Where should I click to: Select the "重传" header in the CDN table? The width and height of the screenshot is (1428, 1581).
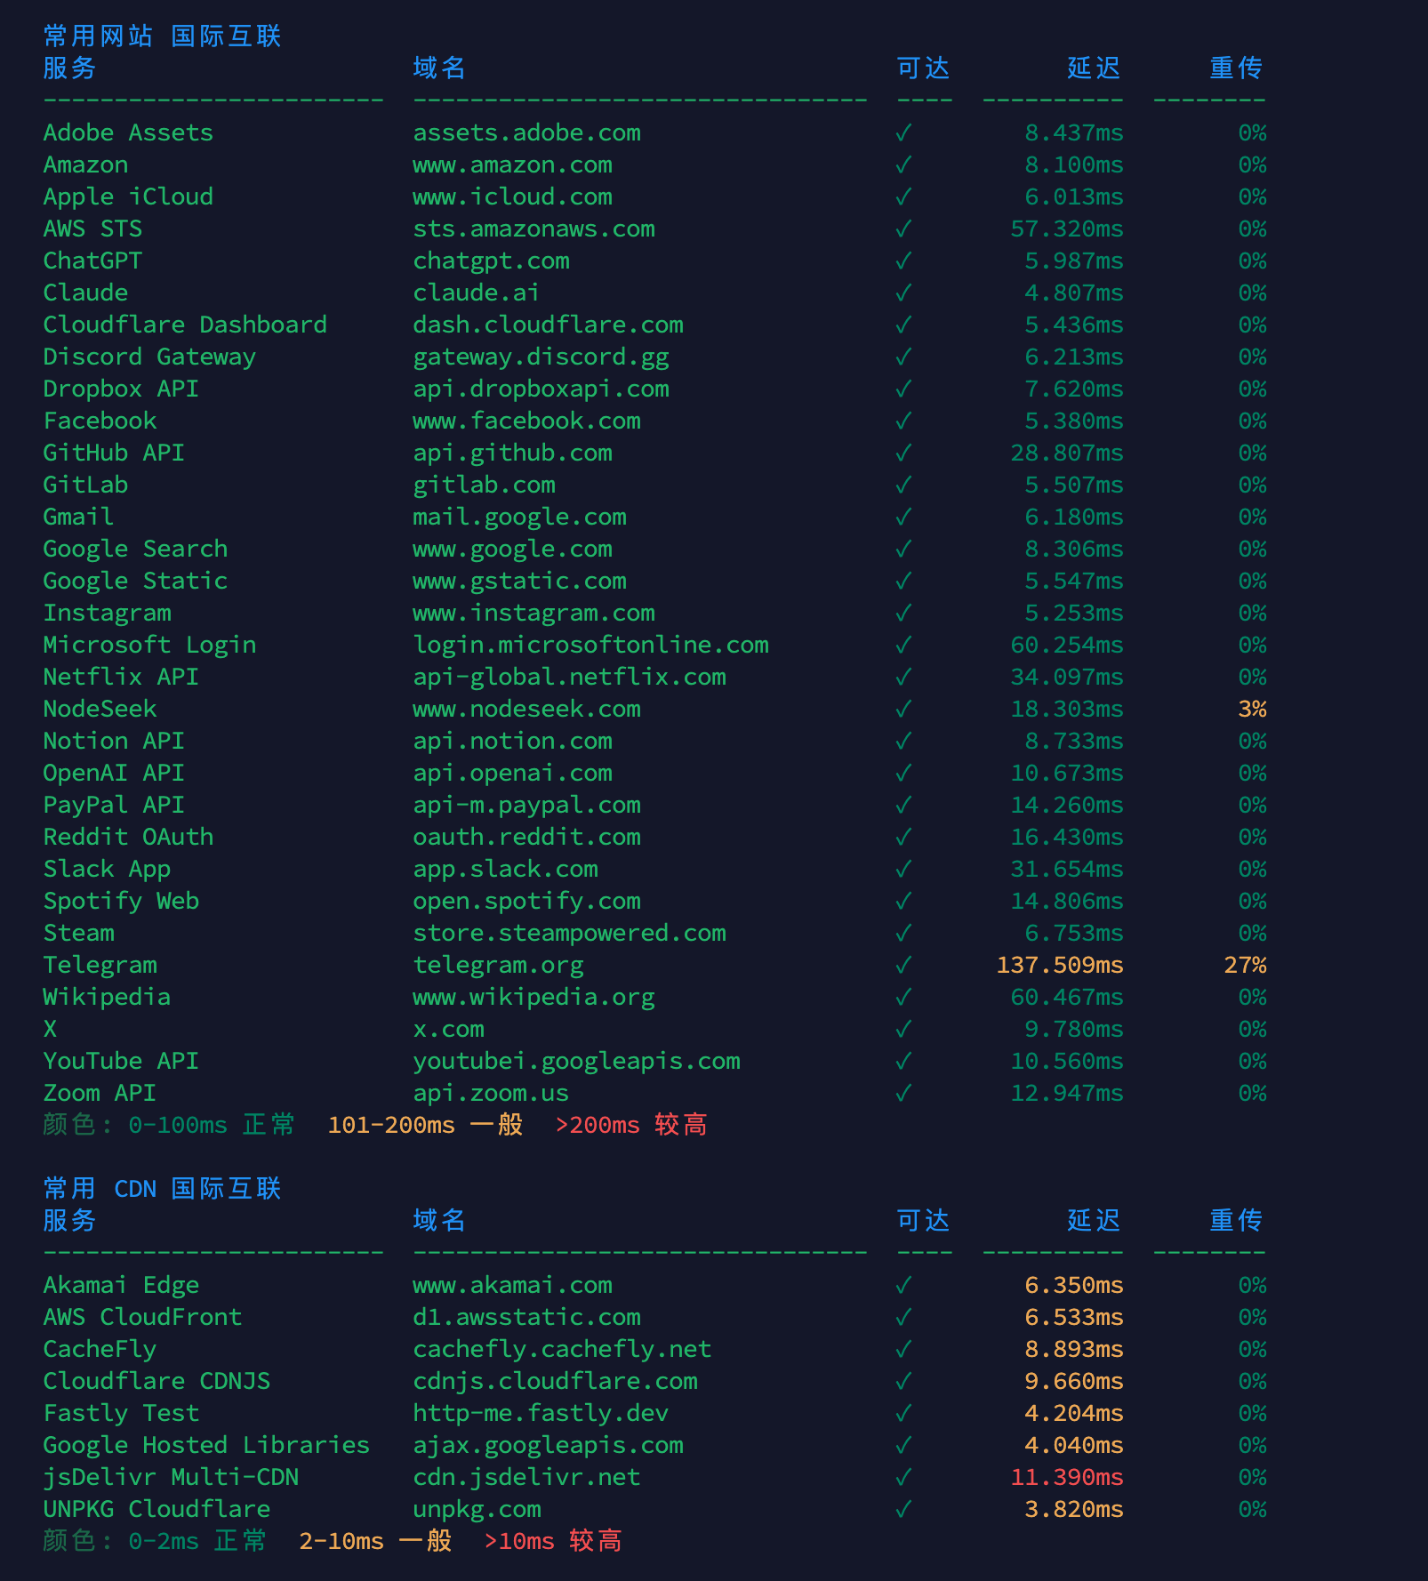click(x=1236, y=1221)
